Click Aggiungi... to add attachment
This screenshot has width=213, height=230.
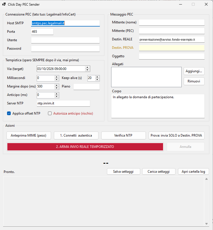click(194, 71)
